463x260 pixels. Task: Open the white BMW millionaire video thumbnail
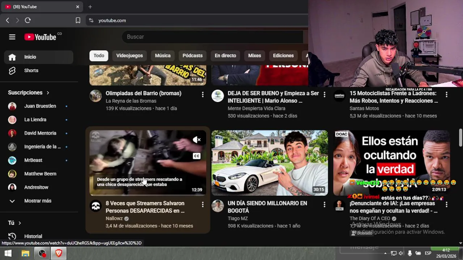[270, 163]
